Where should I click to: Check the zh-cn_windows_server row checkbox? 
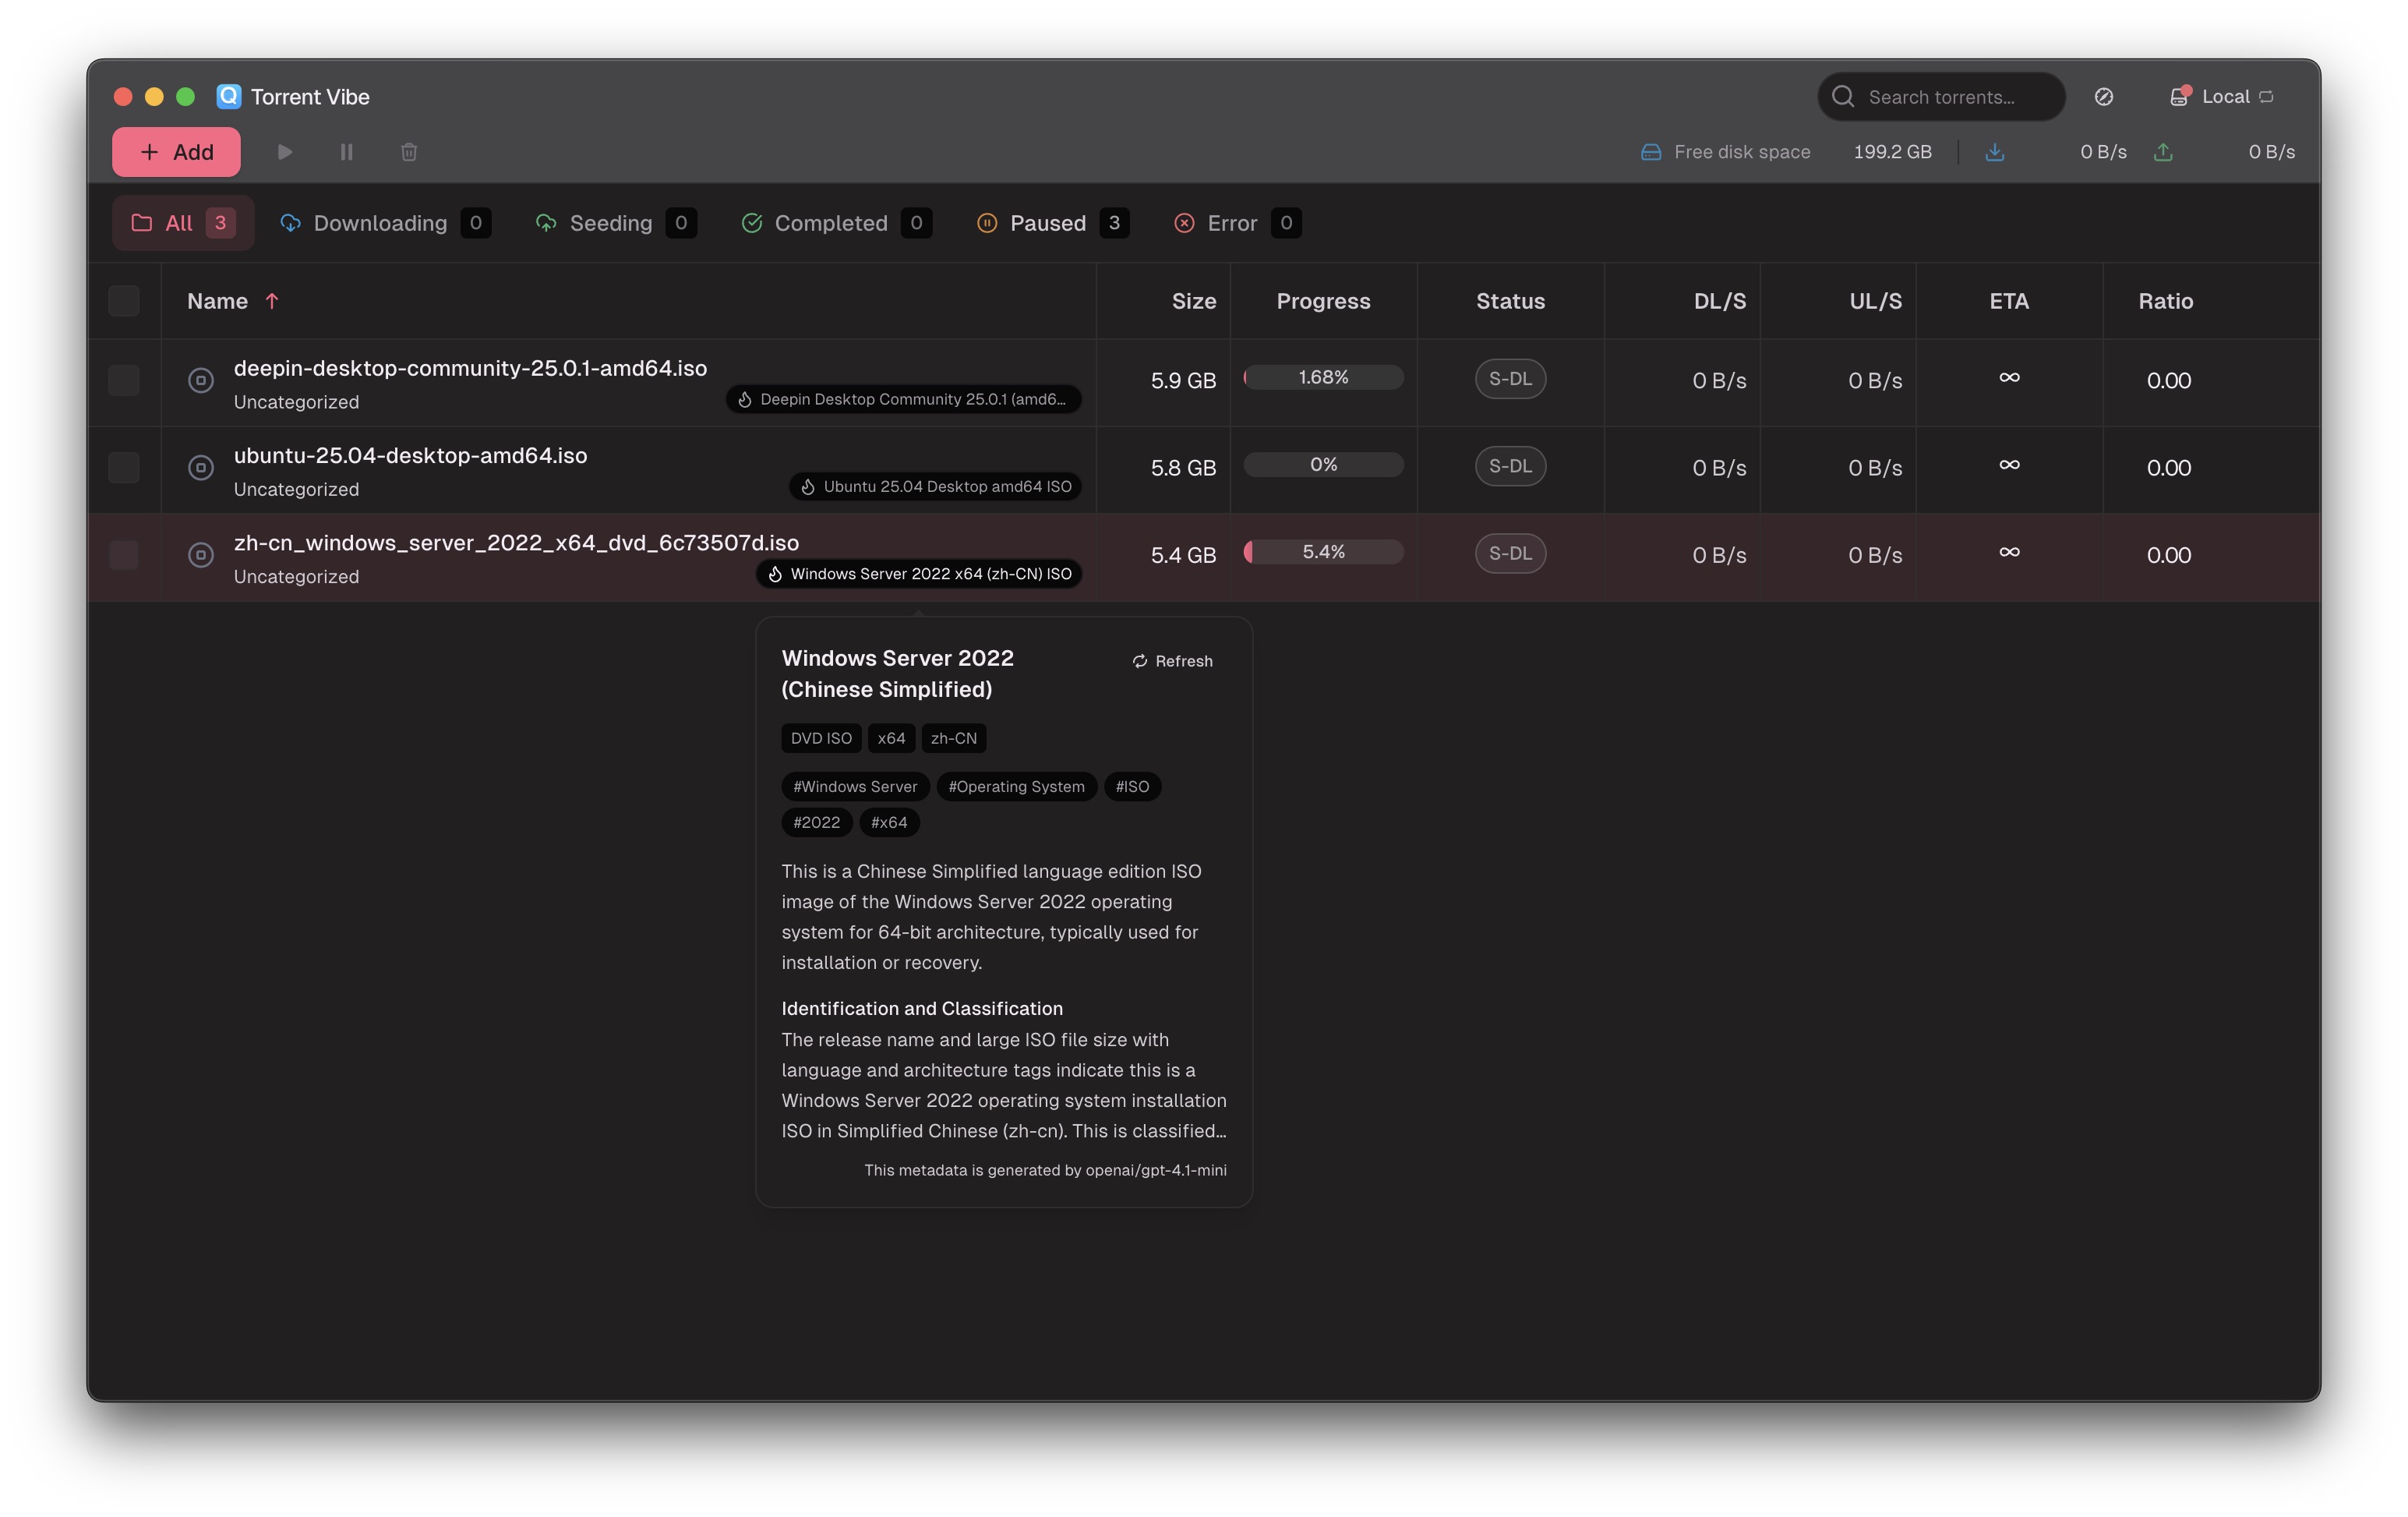[x=124, y=554]
